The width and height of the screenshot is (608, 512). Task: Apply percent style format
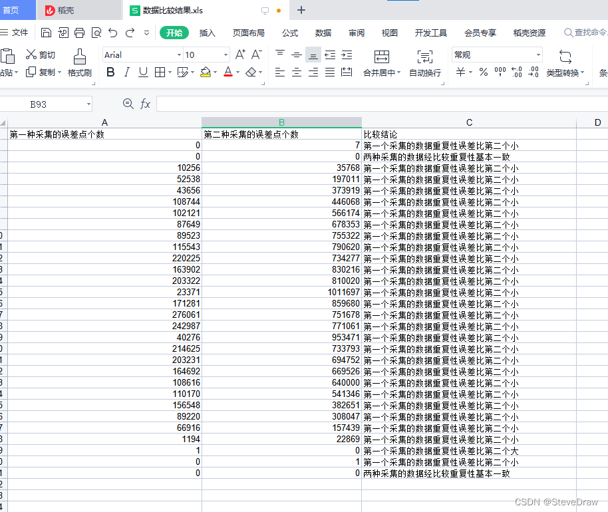(484, 72)
